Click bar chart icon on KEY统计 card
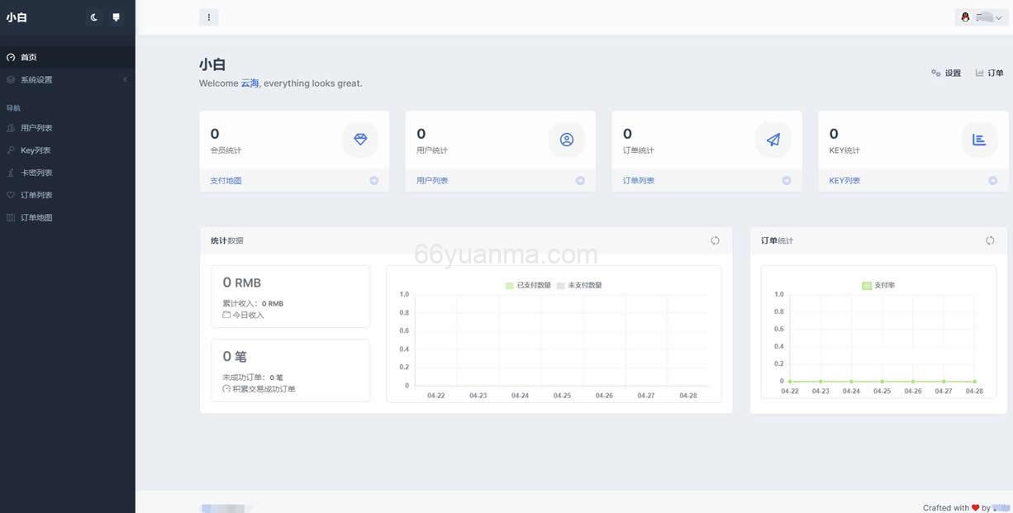Viewport: 1013px width, 513px height. click(979, 140)
